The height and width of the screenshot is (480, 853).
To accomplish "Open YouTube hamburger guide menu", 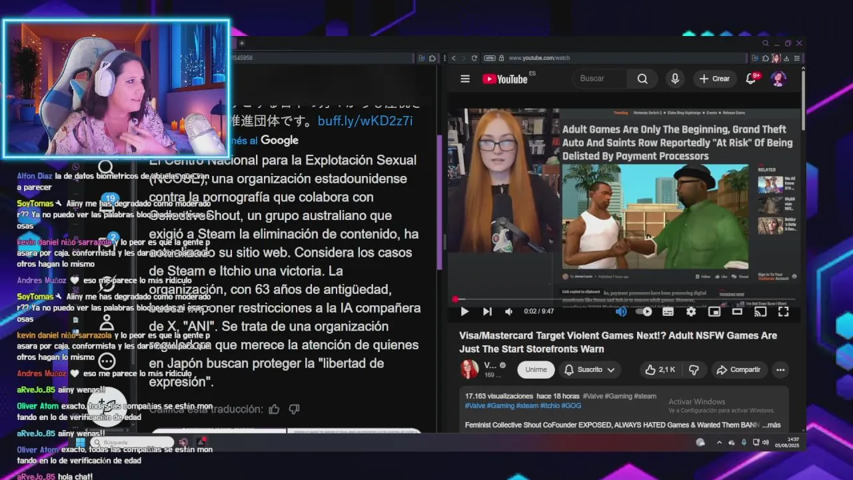I will click(x=465, y=79).
